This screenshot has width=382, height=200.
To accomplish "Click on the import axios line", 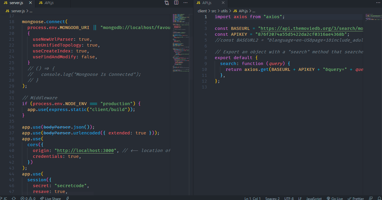I will (x=249, y=17).
